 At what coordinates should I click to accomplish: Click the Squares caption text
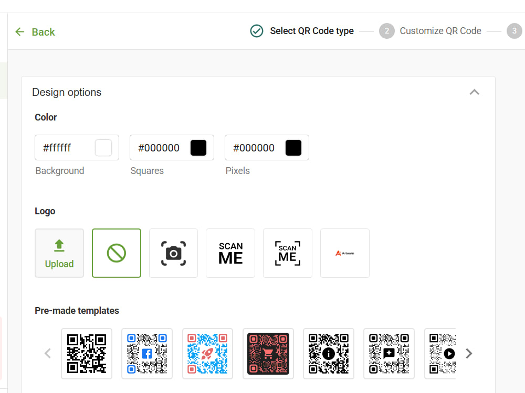point(147,171)
